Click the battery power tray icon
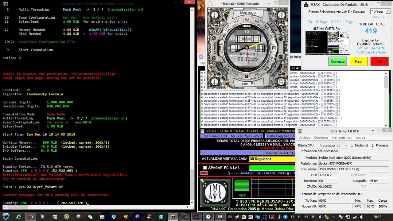Screen dimensions: 393x221 [348, 217]
